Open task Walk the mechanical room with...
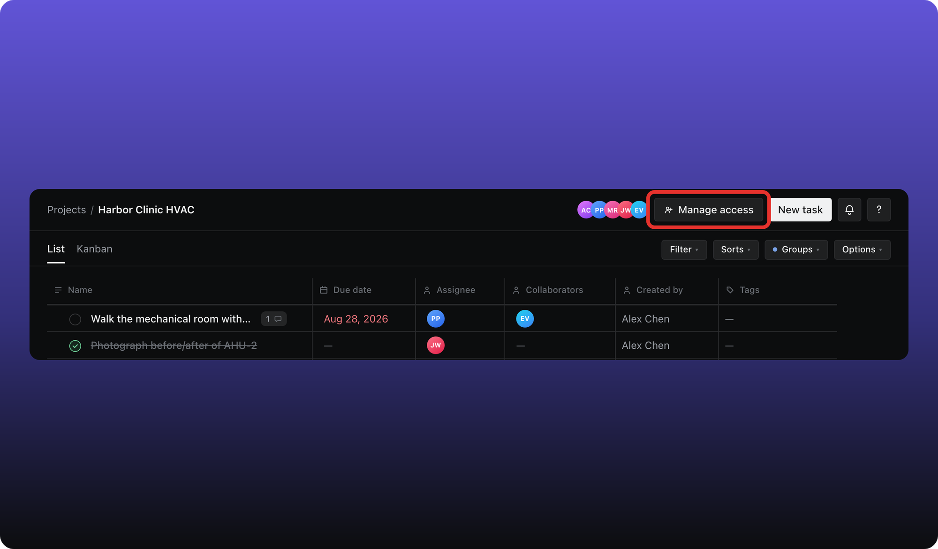The height and width of the screenshot is (549, 938). [x=171, y=319]
